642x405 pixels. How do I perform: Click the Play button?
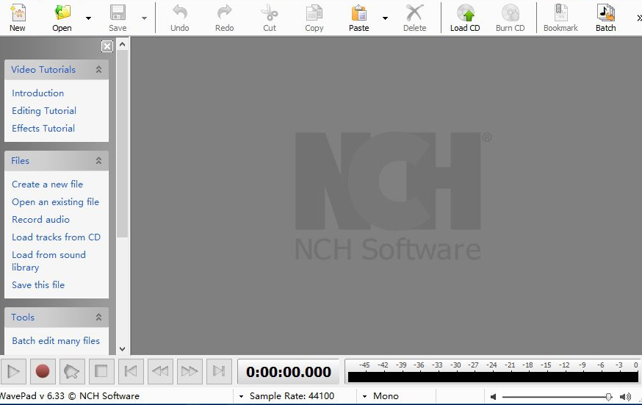(x=13, y=371)
